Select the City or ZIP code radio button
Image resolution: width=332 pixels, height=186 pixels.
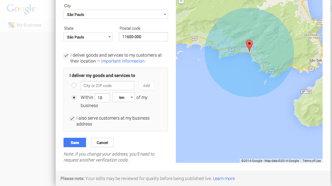[74, 85]
